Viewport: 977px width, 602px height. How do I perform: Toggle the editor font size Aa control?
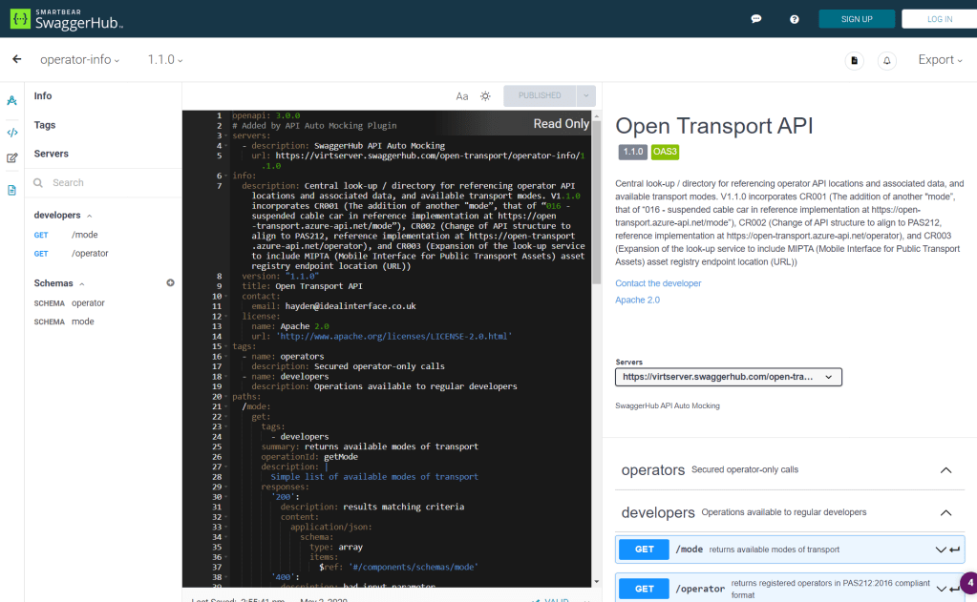[x=462, y=96]
